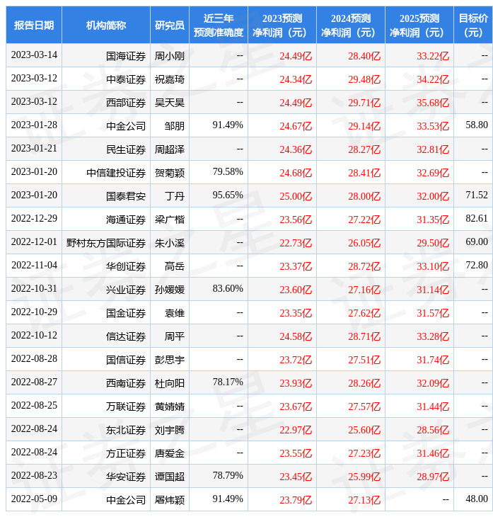Viewport: 493px width, 517px height.
Task: Select institution 民生证券
Action: pyautogui.click(x=126, y=149)
